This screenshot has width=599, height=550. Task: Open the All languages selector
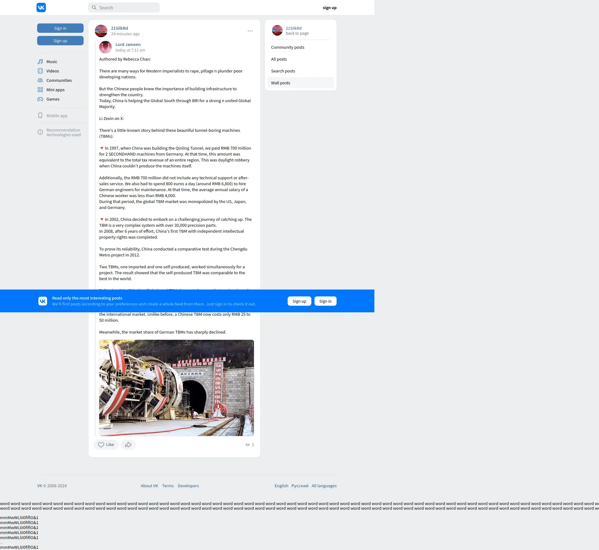coord(324,486)
